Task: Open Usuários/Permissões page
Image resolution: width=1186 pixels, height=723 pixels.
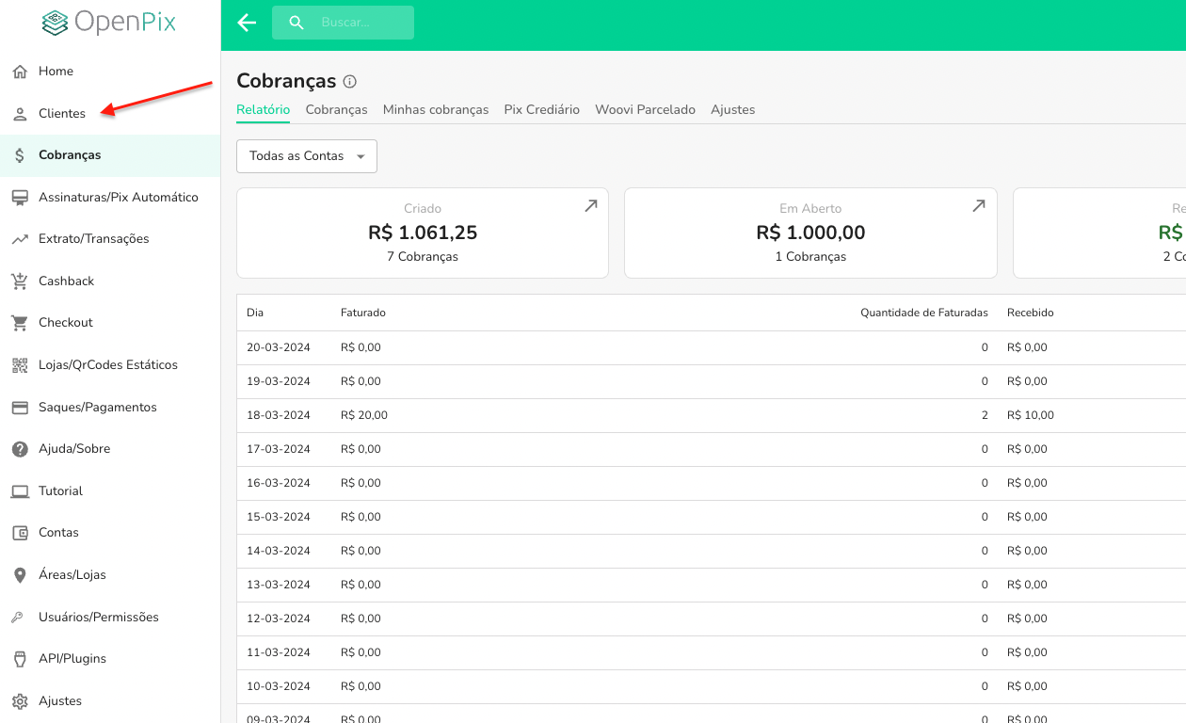Action: pos(98,618)
